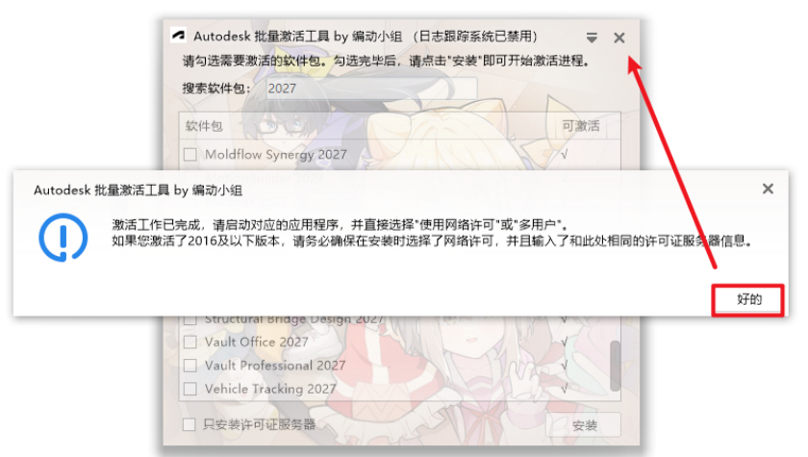
Task: Close the Autodesk batch activation tool window
Action: pos(619,38)
